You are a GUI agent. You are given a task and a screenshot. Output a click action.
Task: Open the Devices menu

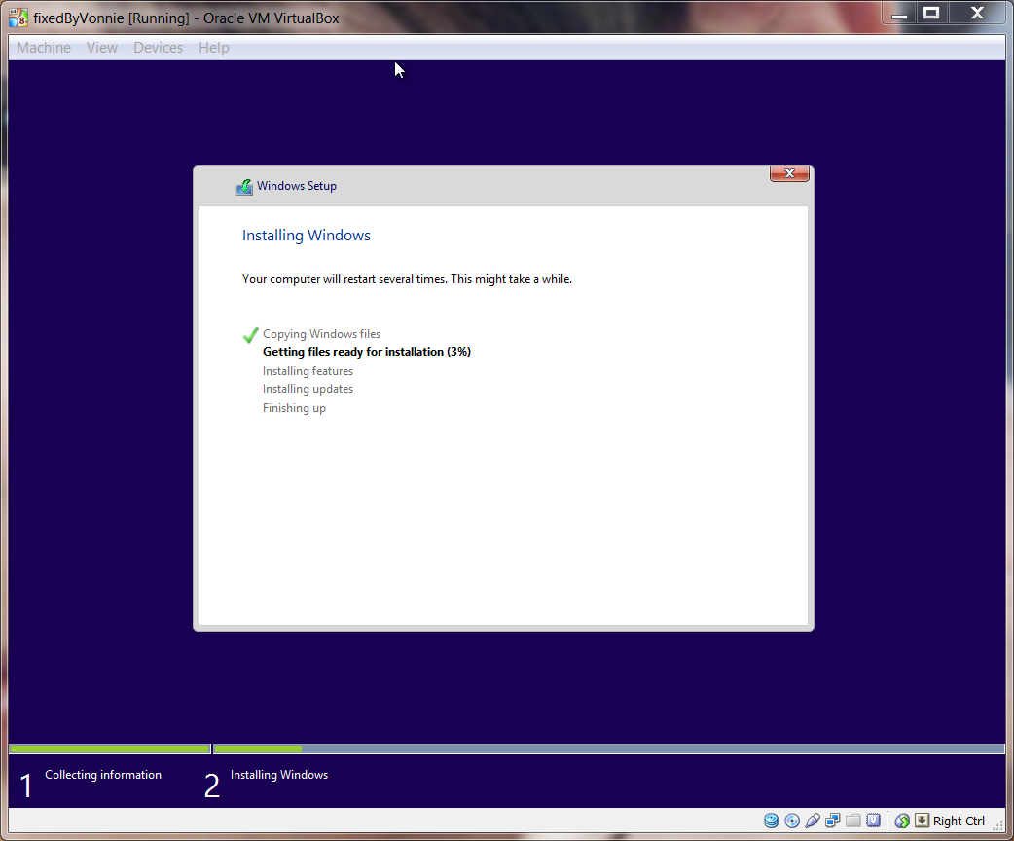(159, 48)
